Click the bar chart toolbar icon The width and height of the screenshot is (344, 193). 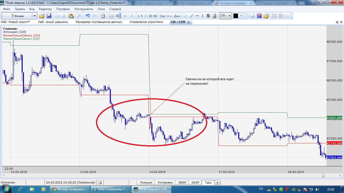point(111,16)
